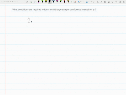Open the notifications bell
The width and height of the screenshot is (126, 95).
[109, 2]
